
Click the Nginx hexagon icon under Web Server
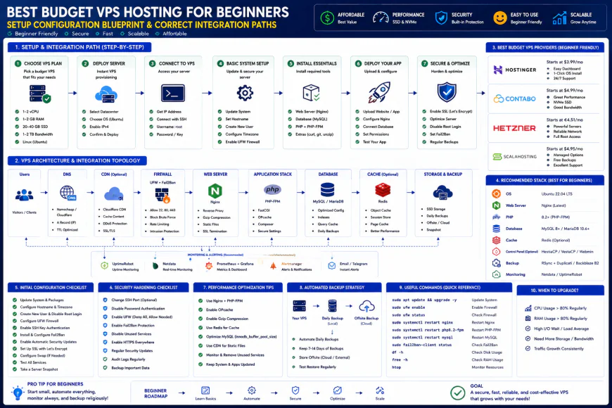215,191
